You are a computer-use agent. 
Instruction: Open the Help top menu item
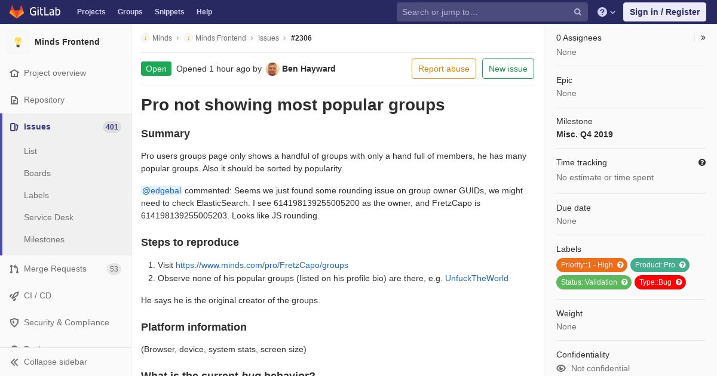[204, 12]
